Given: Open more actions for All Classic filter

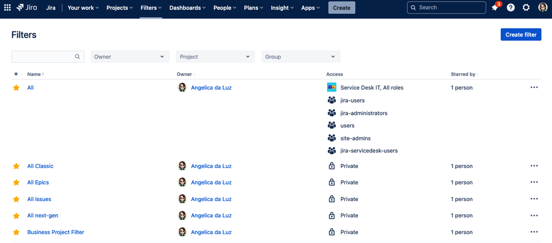Looking at the screenshot, I should 534,166.
